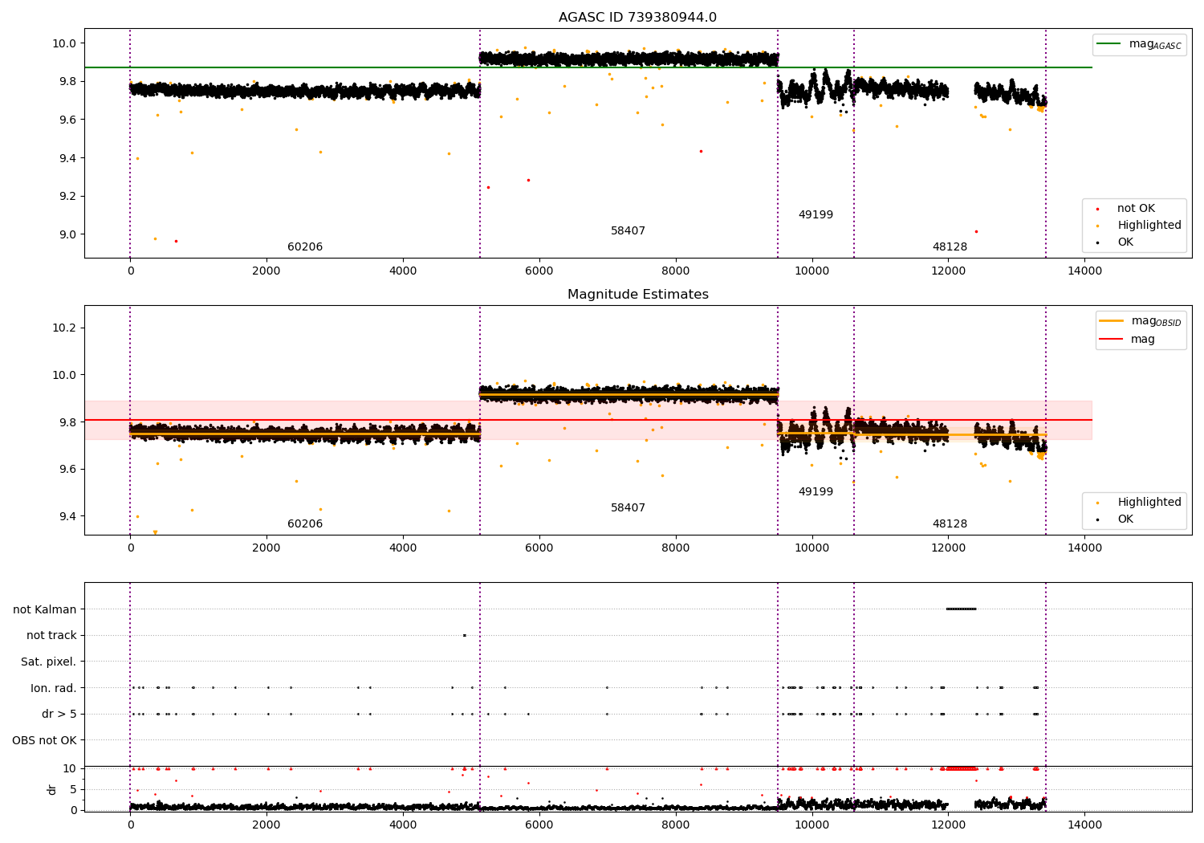The width and height of the screenshot is (1204, 843).
Task: Click the 9.2 y-tick label in top plot
Action: pos(67,197)
